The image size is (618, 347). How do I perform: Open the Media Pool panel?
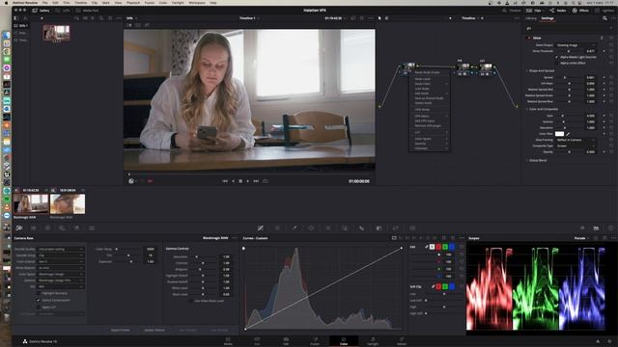[88, 11]
